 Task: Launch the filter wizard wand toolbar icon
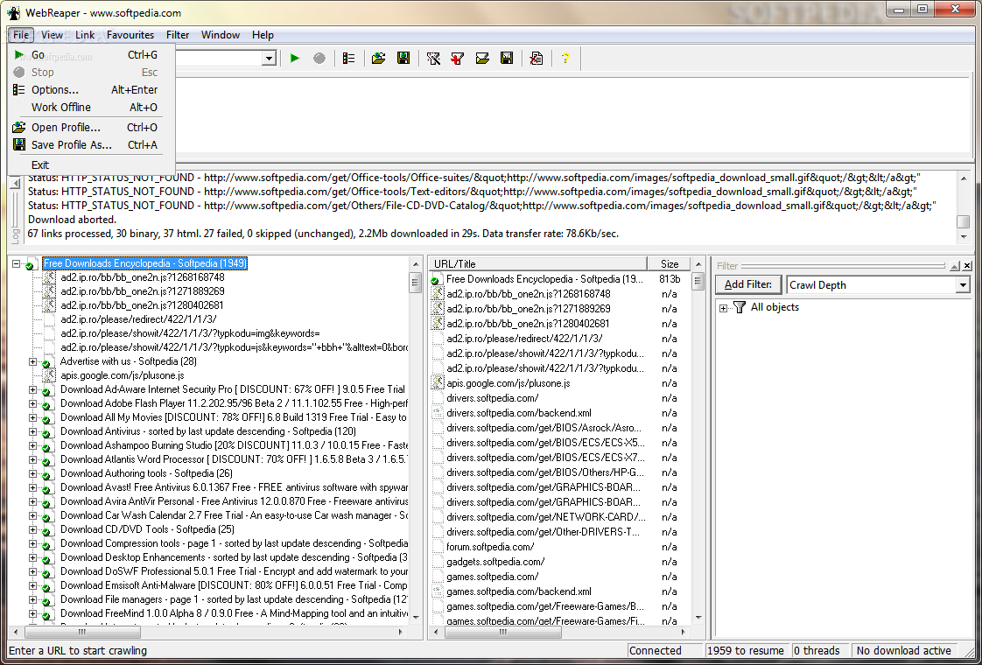pos(433,59)
